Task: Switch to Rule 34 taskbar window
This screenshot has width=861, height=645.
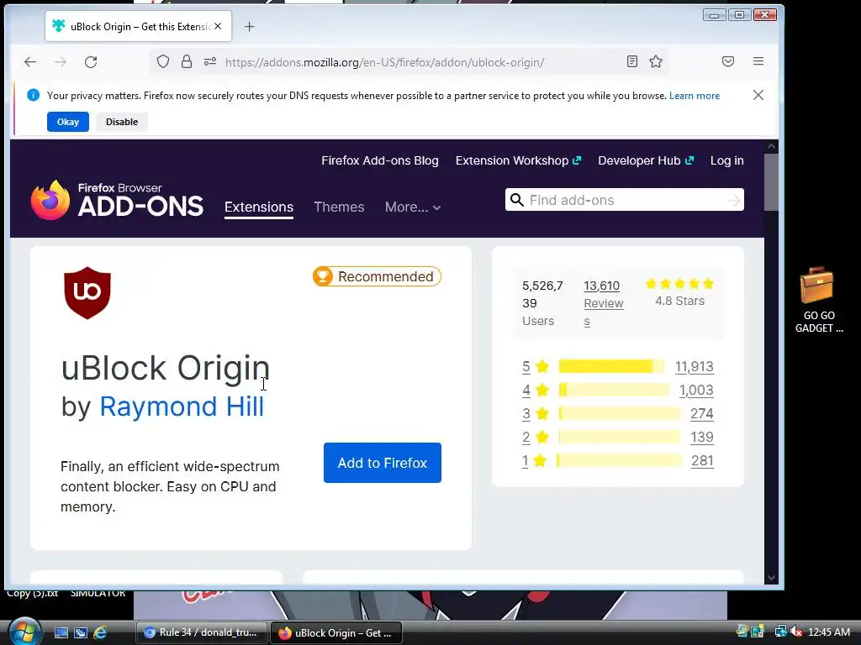Action: (202, 632)
